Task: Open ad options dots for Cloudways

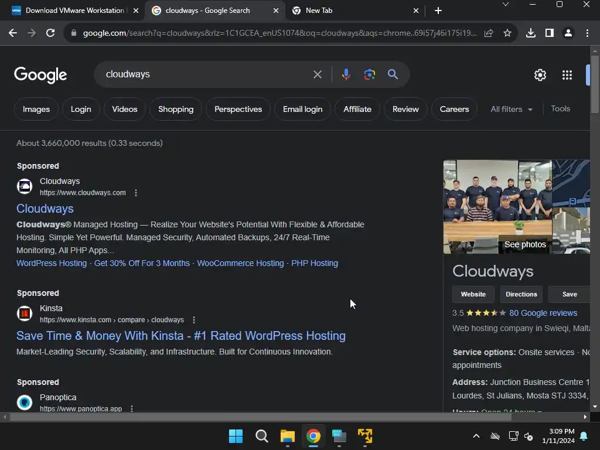Action: pos(136,192)
